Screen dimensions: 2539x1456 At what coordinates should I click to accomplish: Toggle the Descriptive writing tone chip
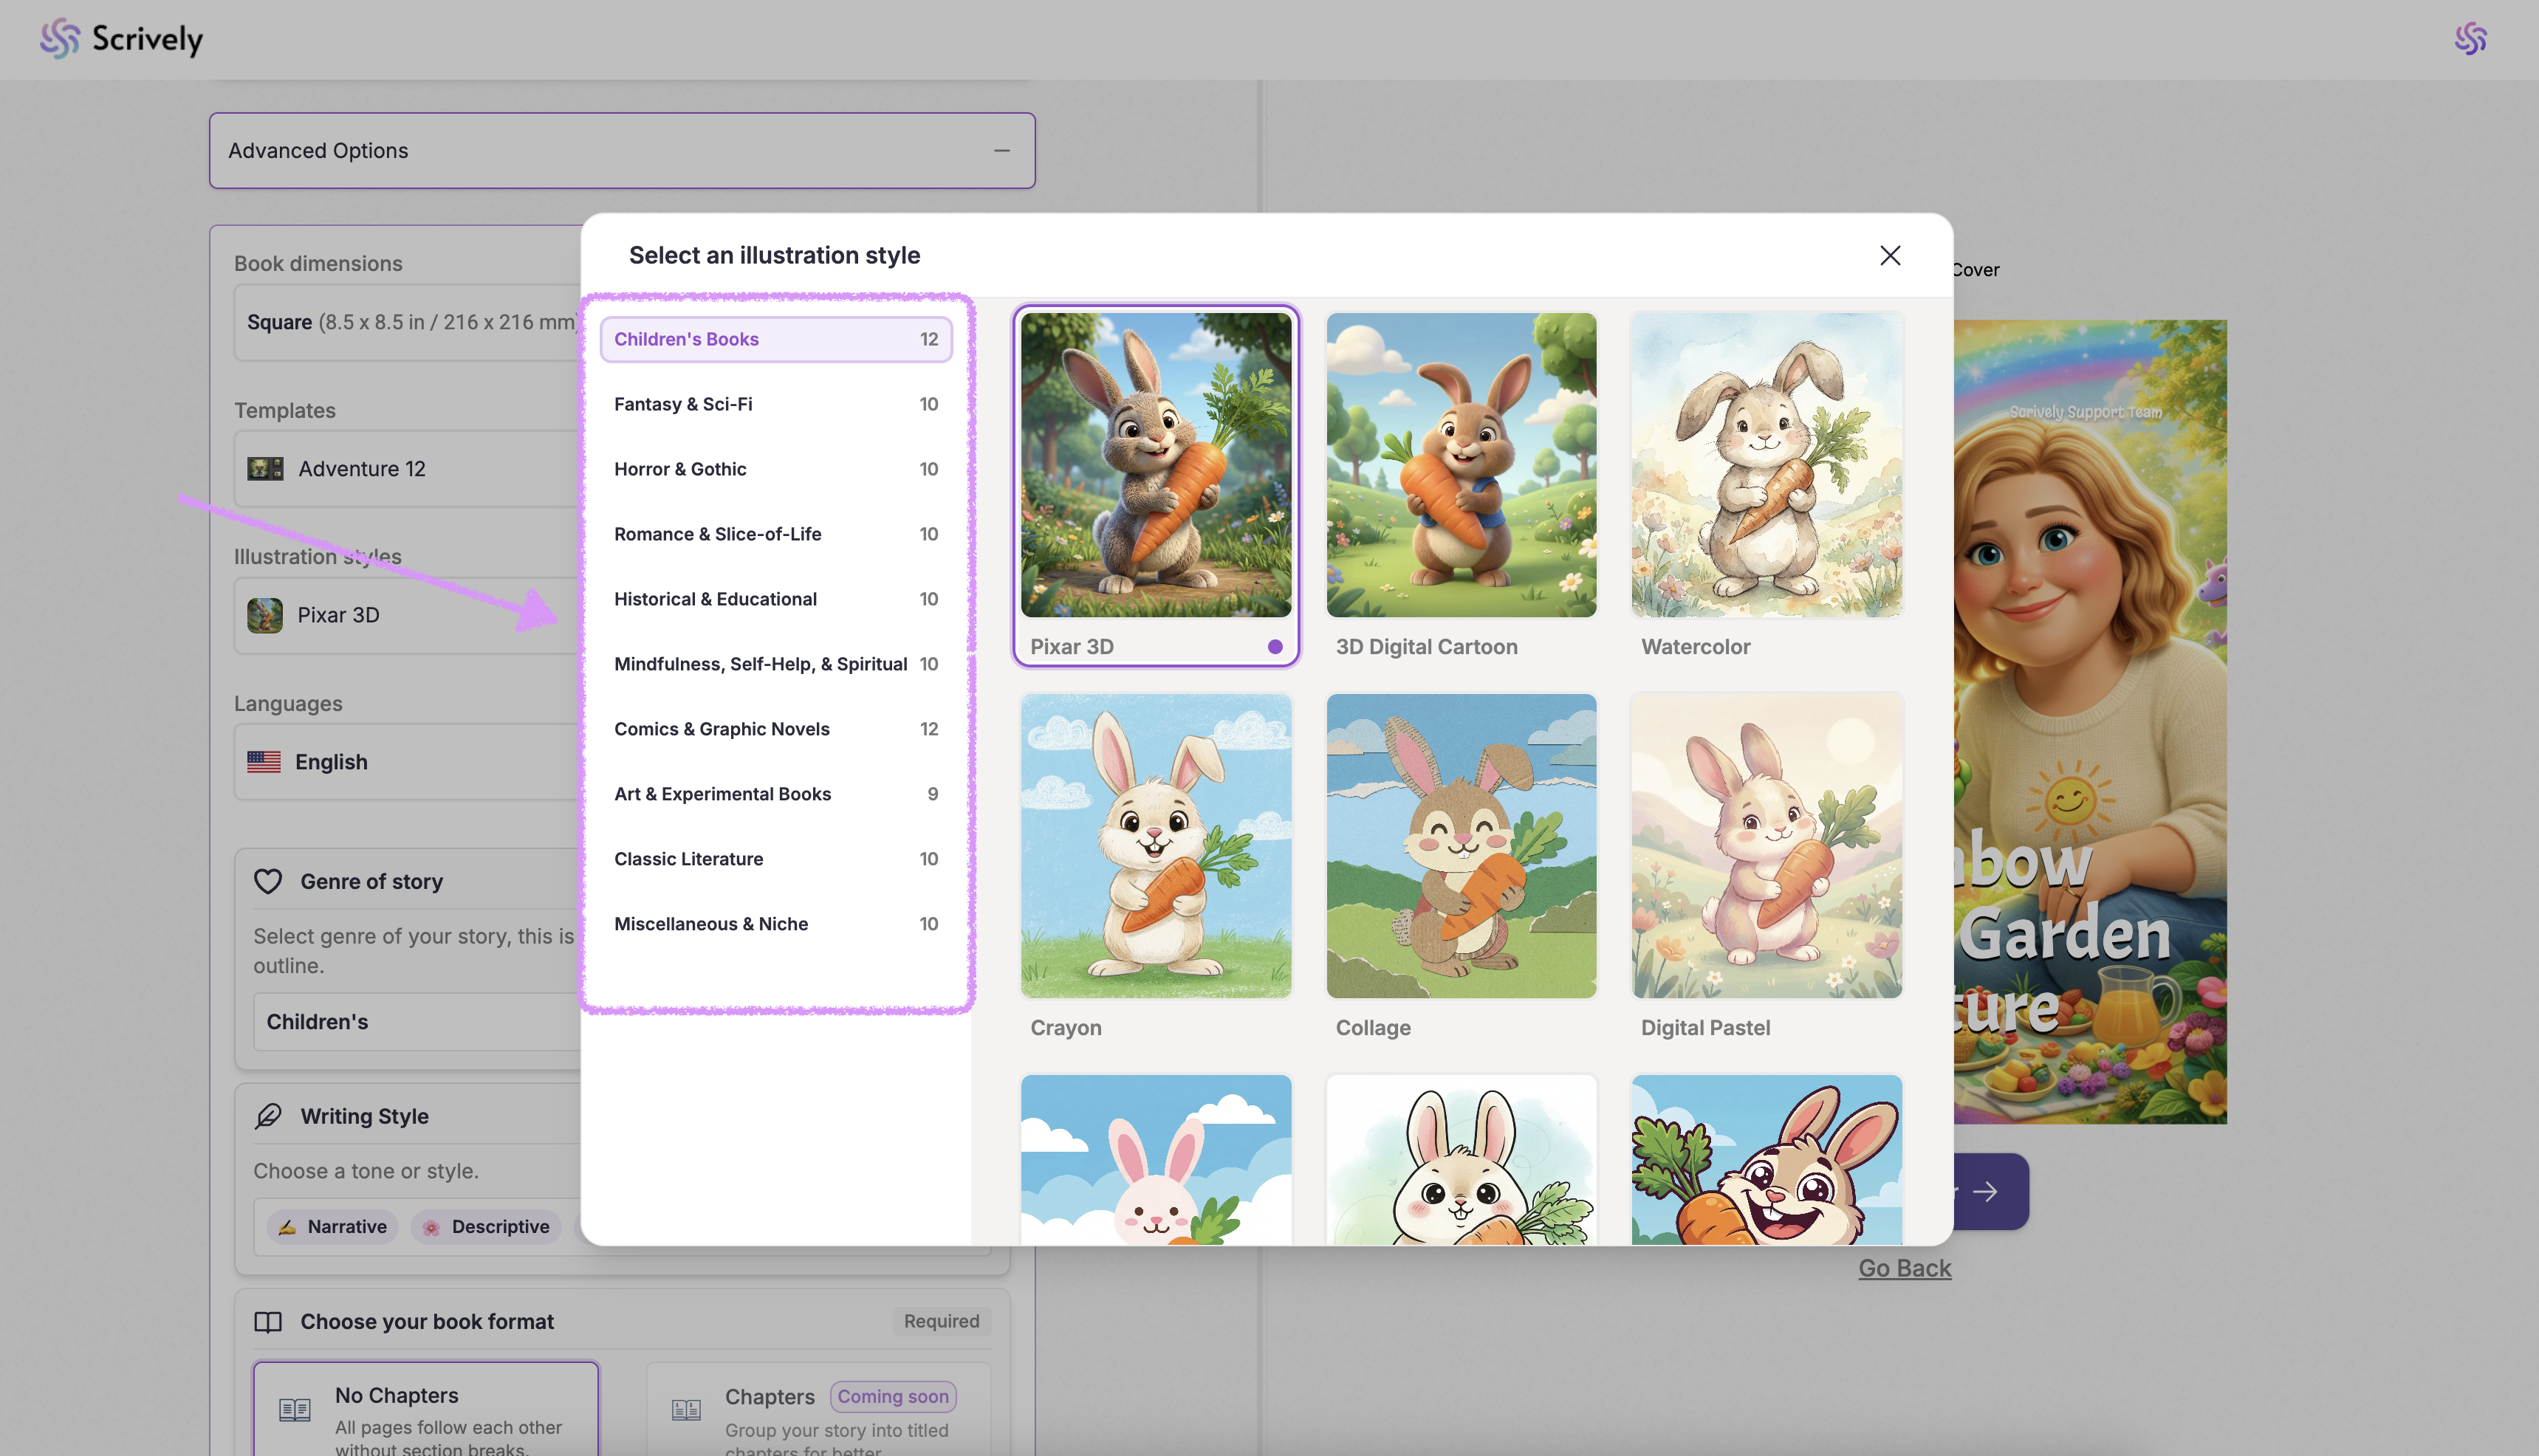[486, 1226]
